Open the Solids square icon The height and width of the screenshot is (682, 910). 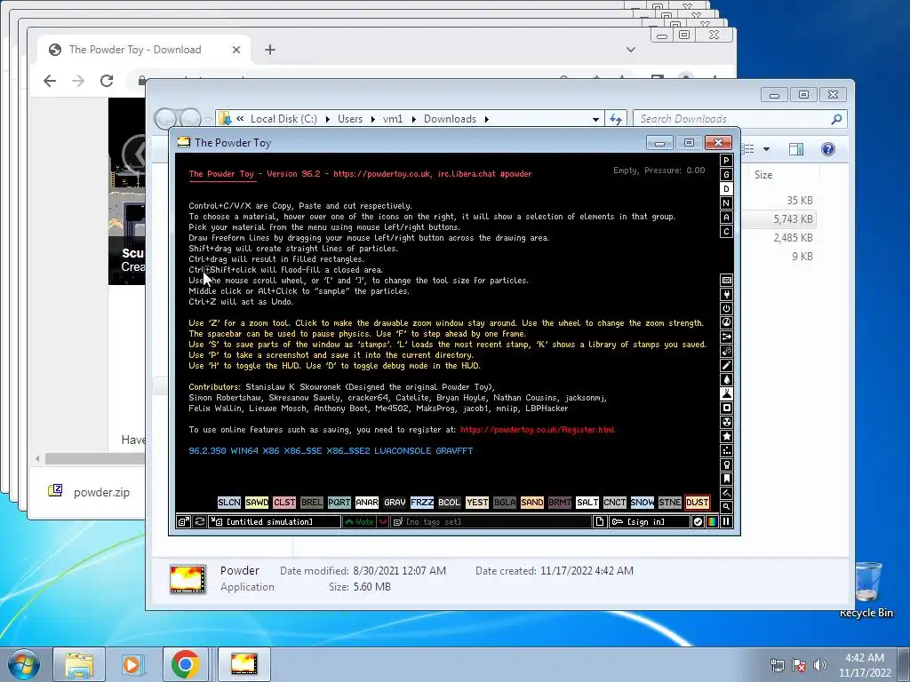tap(726, 408)
